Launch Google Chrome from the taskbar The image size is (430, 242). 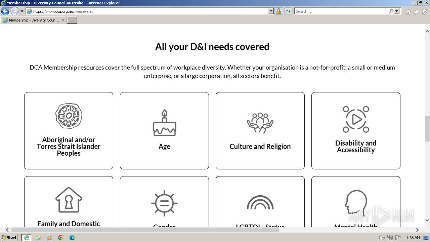[x=61, y=238]
